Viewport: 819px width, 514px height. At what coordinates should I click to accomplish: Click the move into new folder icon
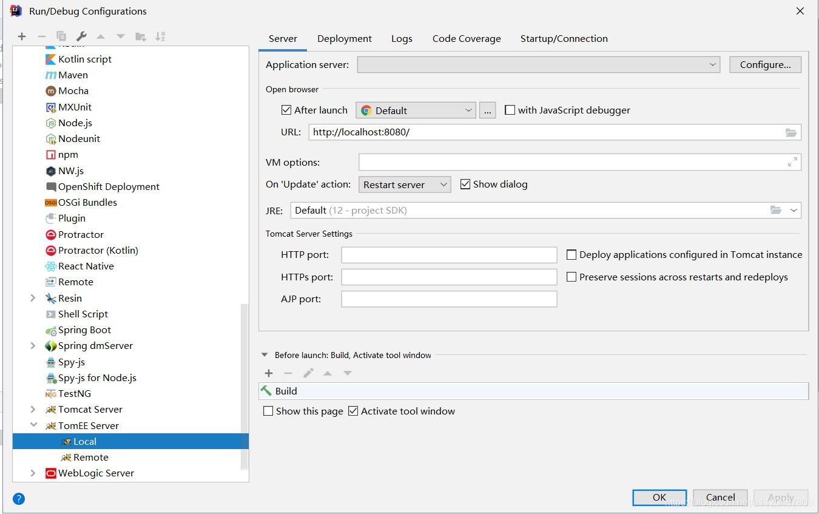[140, 36]
